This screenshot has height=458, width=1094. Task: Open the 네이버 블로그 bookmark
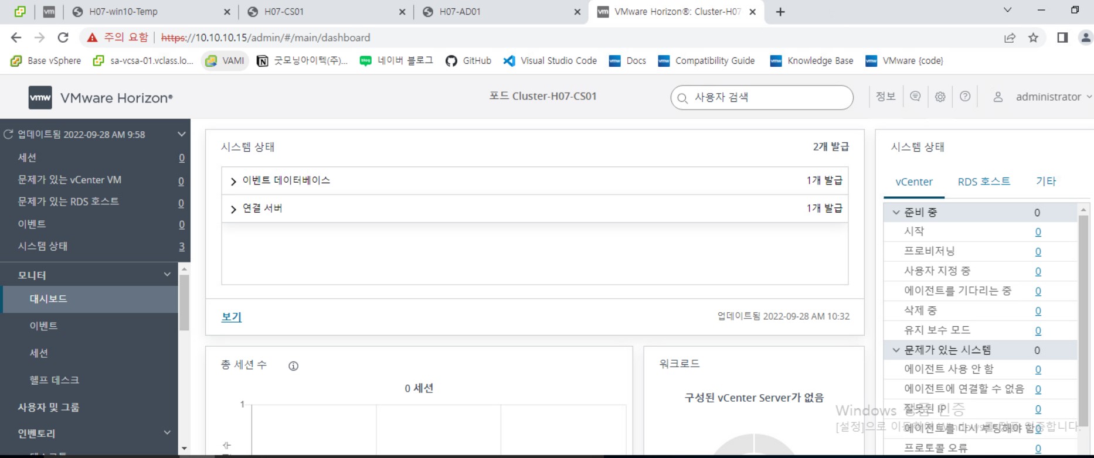(396, 60)
